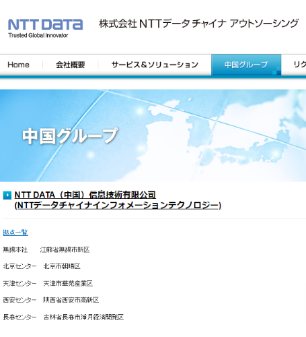Select the address 天津市華苑産業区
The height and width of the screenshot is (337, 306).
[68, 283]
